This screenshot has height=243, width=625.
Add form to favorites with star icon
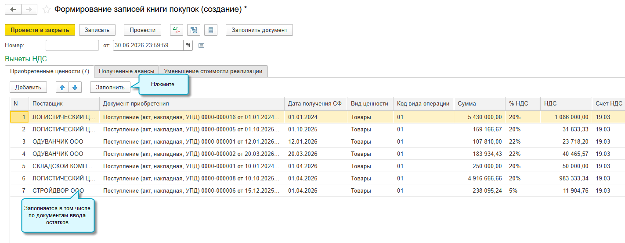point(46,9)
